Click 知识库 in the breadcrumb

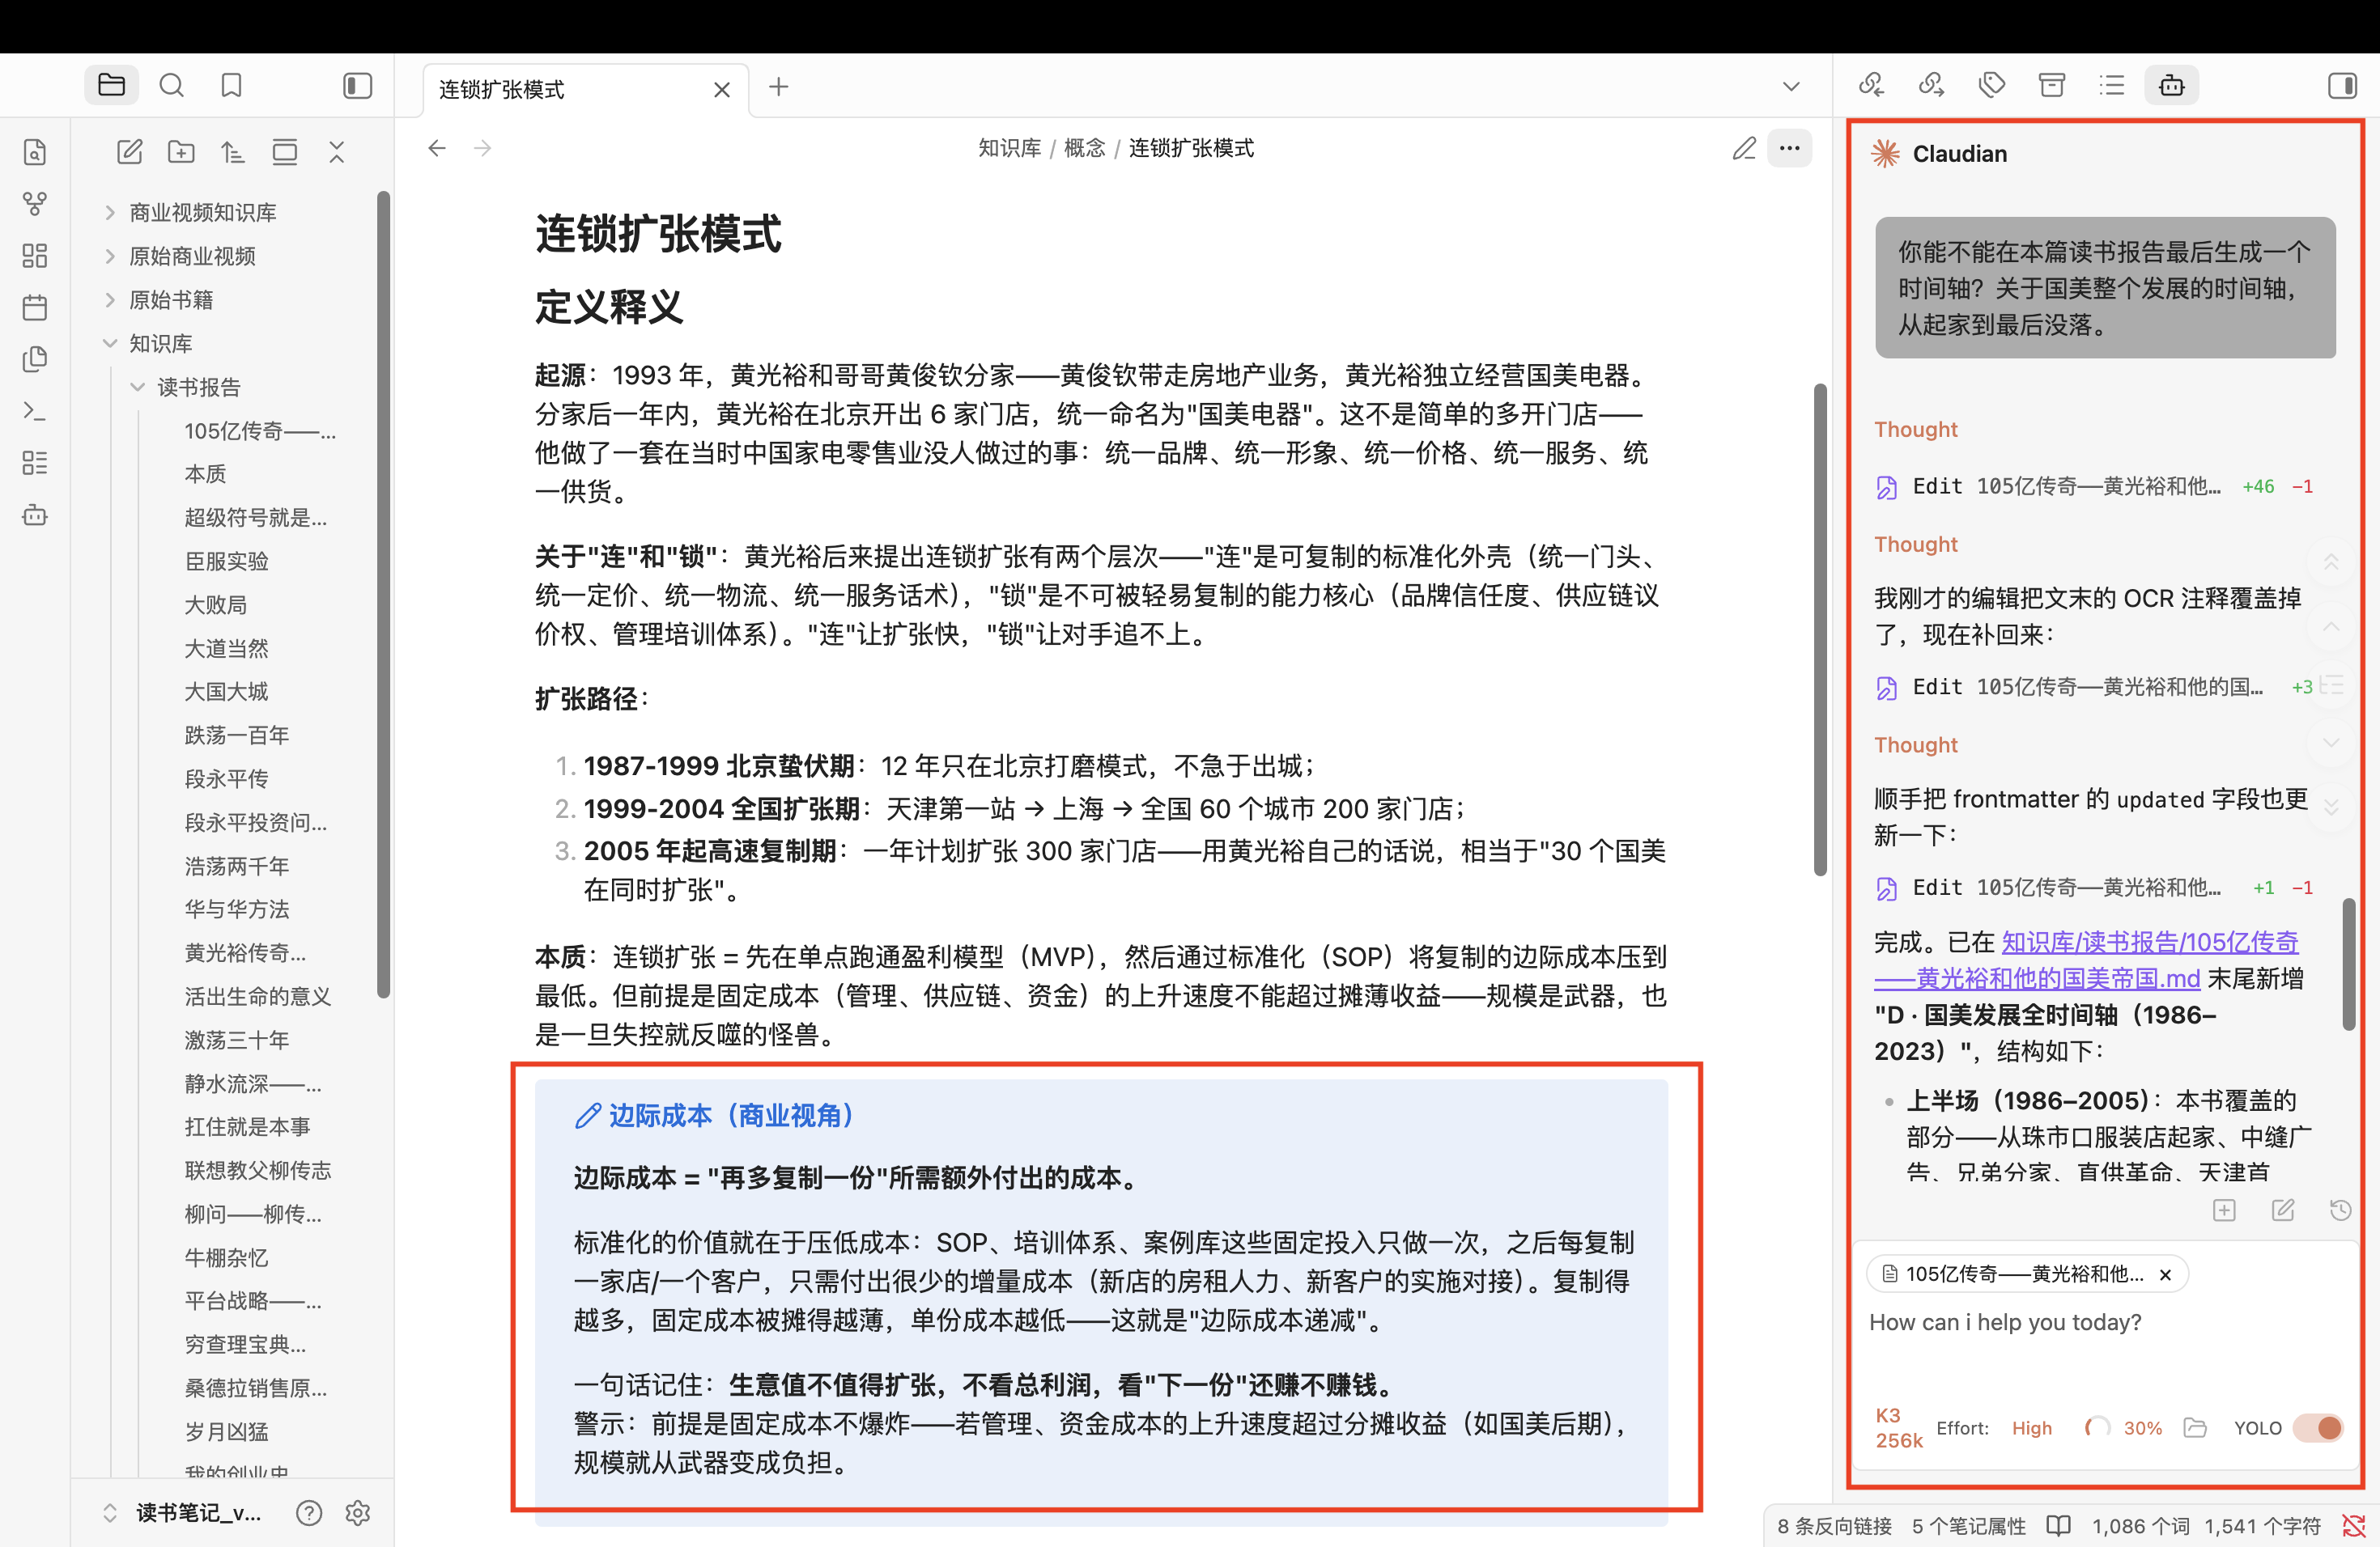[1009, 148]
